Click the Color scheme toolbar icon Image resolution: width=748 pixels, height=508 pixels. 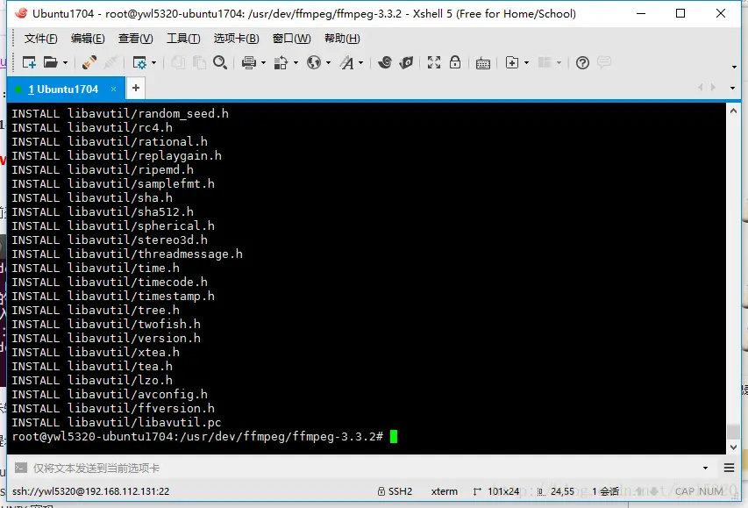(x=281, y=62)
